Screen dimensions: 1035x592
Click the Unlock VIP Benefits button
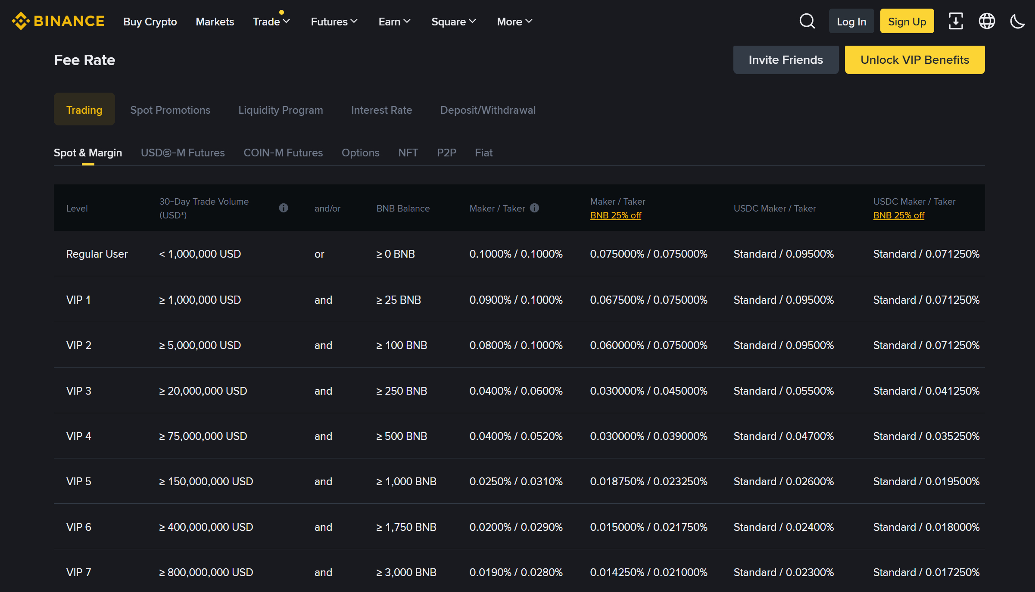(x=914, y=59)
